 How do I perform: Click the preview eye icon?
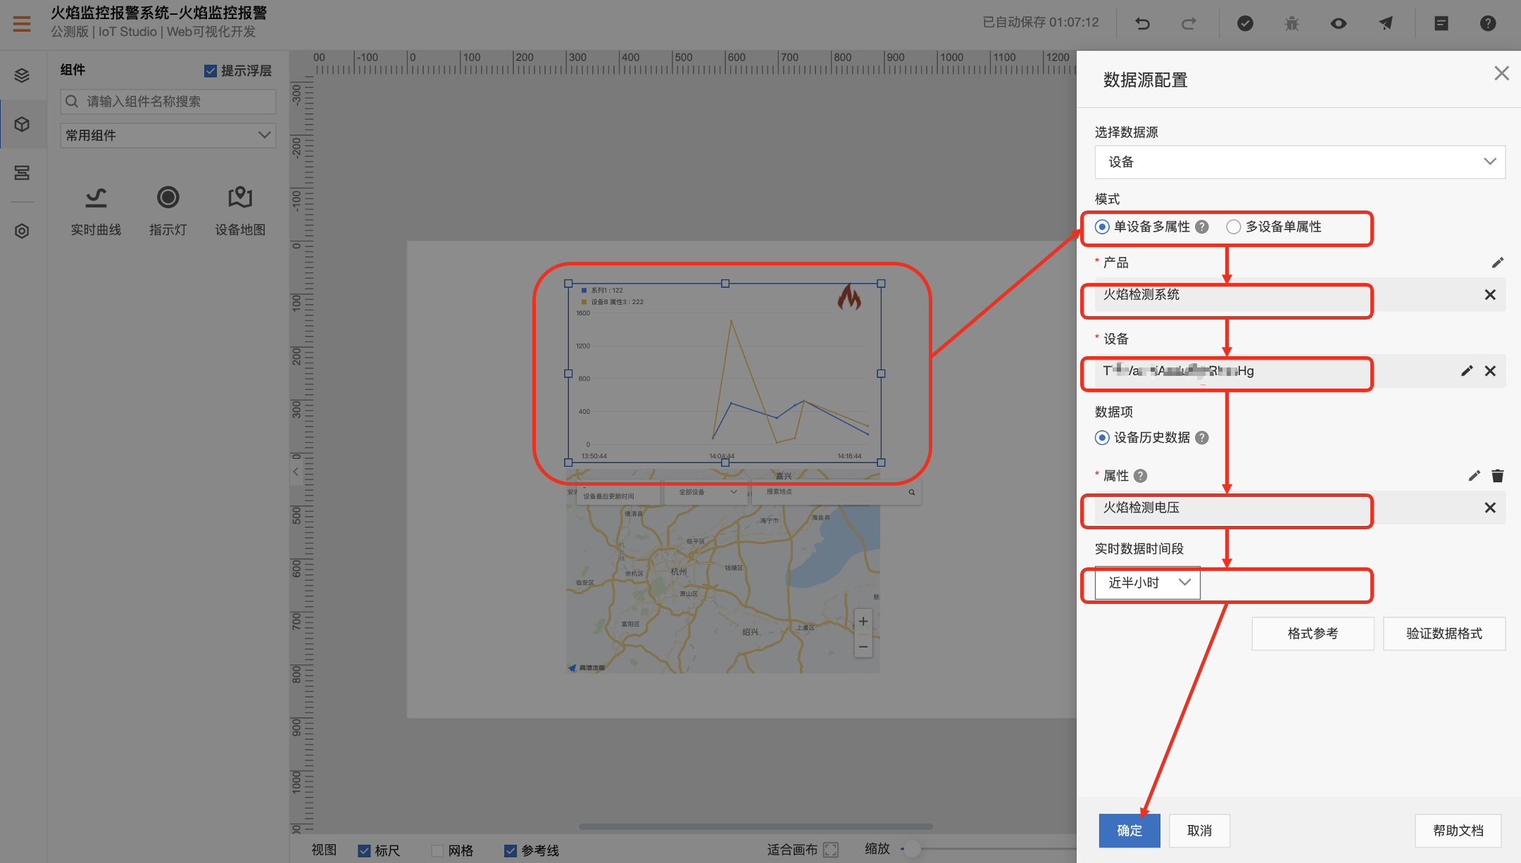tap(1338, 24)
